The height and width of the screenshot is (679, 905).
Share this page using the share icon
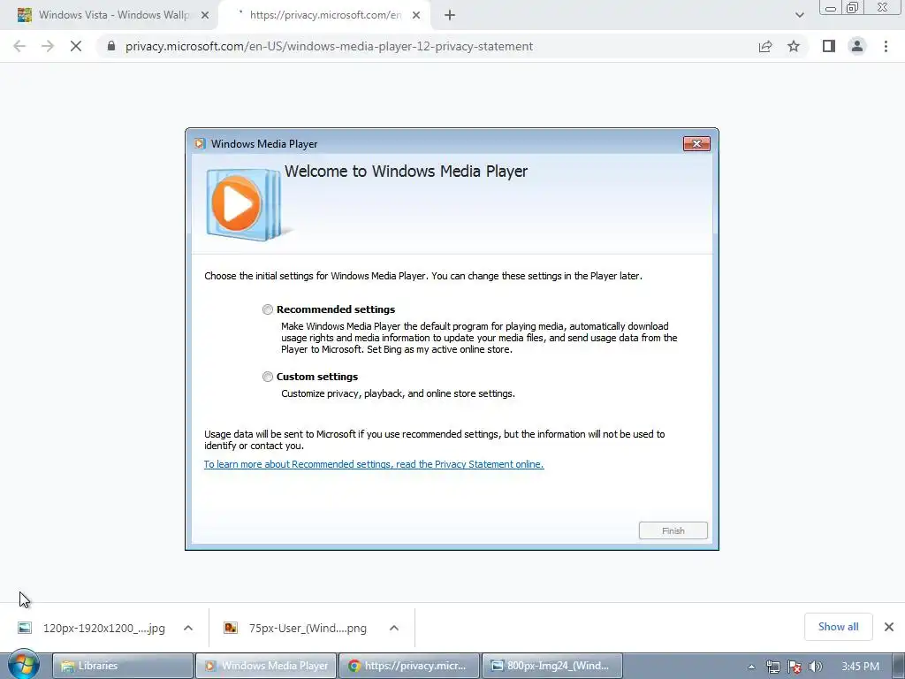click(765, 46)
